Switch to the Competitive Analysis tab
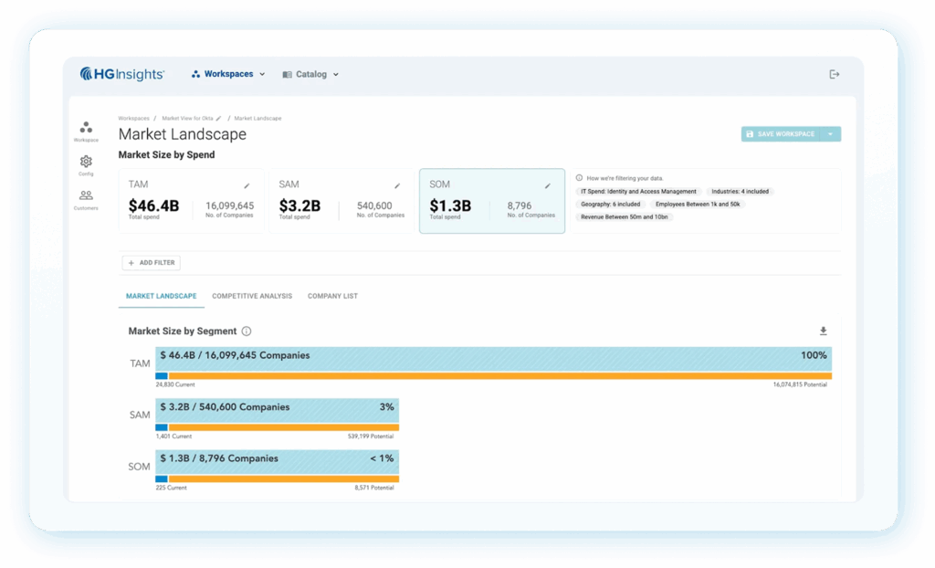The width and height of the screenshot is (935, 568). coord(252,296)
